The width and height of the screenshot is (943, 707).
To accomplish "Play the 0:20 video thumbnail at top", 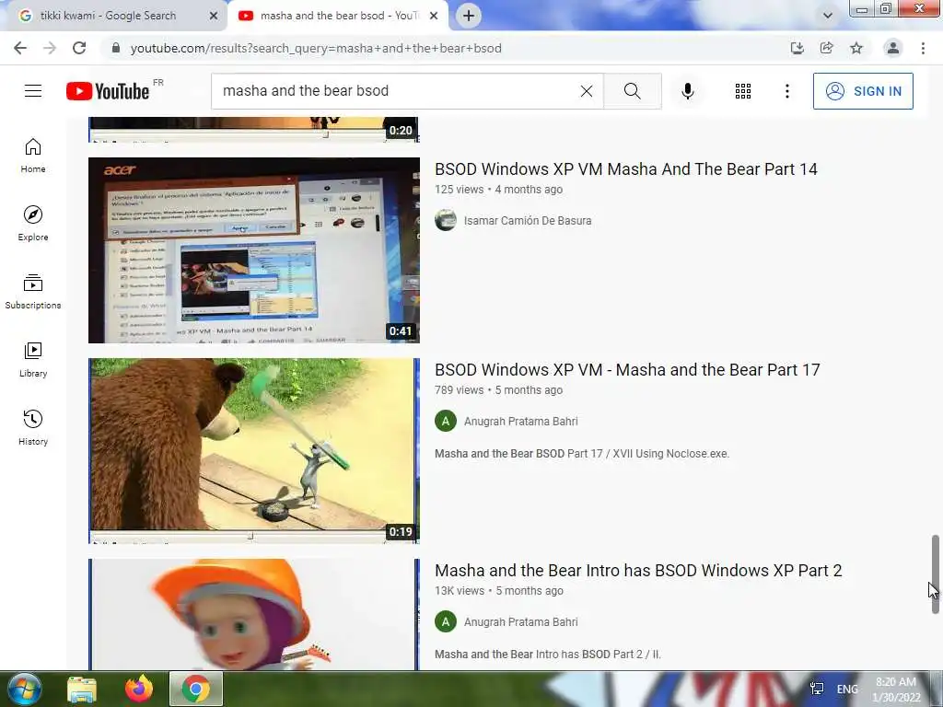I will click(x=254, y=129).
